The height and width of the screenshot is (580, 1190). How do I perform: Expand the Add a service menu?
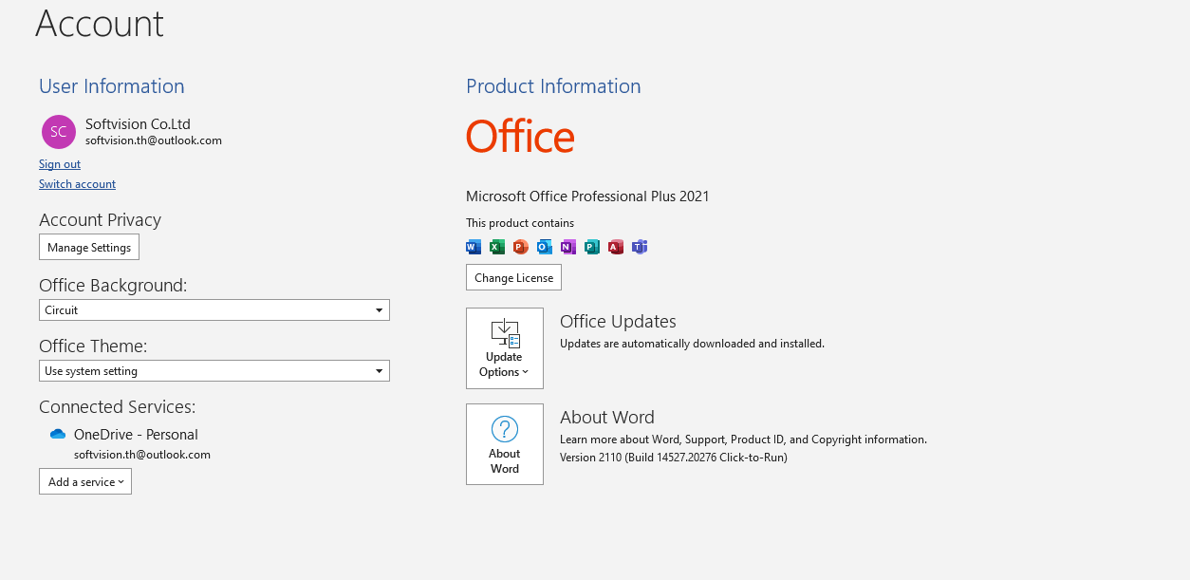click(84, 481)
